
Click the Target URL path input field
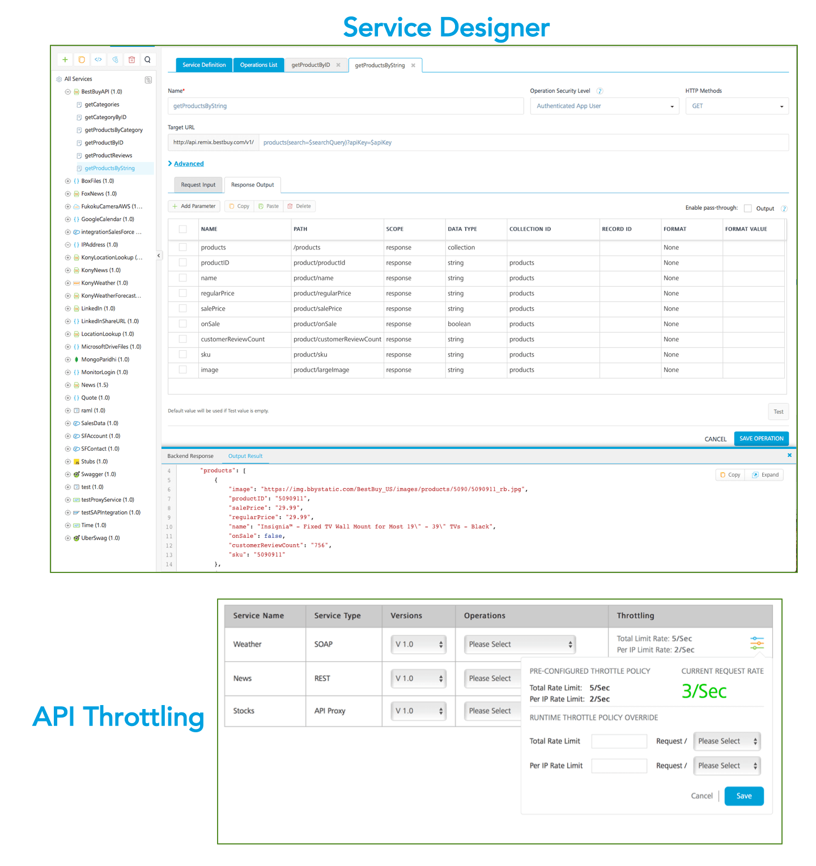point(524,142)
